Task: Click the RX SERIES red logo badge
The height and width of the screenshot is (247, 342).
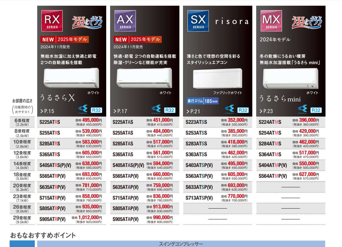Action: click(52, 21)
